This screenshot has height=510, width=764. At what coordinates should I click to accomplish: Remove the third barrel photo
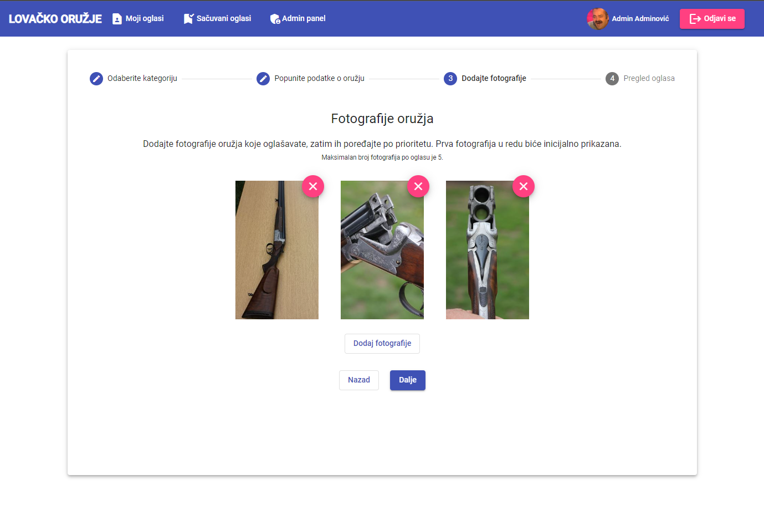524,186
